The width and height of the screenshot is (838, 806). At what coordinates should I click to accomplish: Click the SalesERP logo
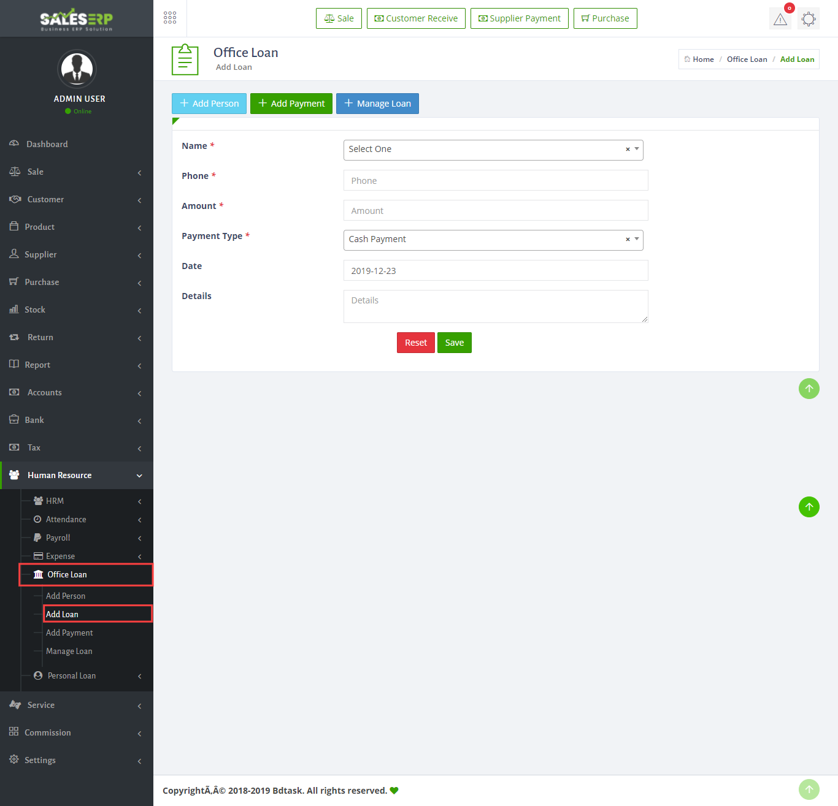tap(77, 19)
